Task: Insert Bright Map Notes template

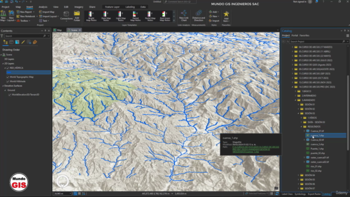Action: point(91,16)
